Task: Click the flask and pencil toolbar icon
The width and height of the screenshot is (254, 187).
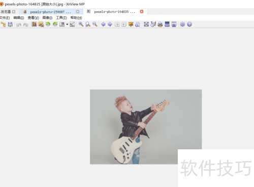Action: pos(153,24)
